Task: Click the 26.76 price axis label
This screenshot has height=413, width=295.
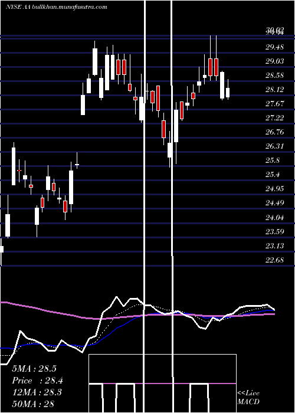Action: tap(274, 132)
